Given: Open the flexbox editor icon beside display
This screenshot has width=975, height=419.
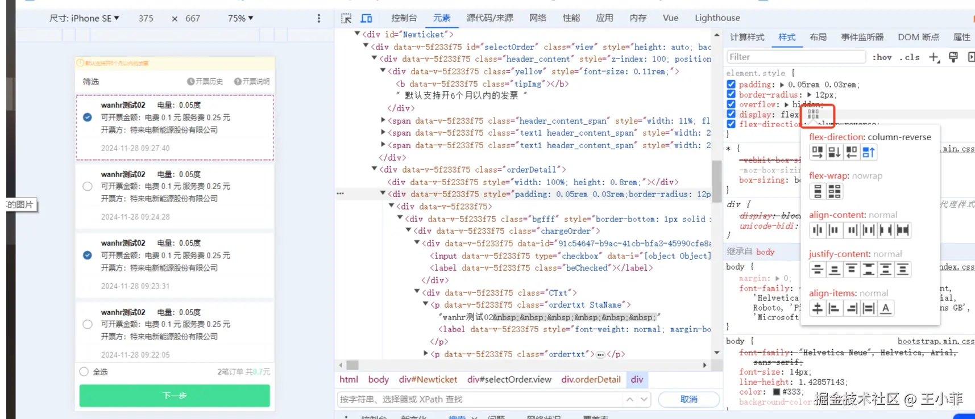Looking at the screenshot, I should click(813, 114).
